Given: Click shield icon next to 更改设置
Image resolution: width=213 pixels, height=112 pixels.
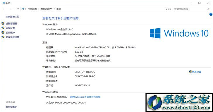Looking at the screenshot, I should [x=190, y=72].
